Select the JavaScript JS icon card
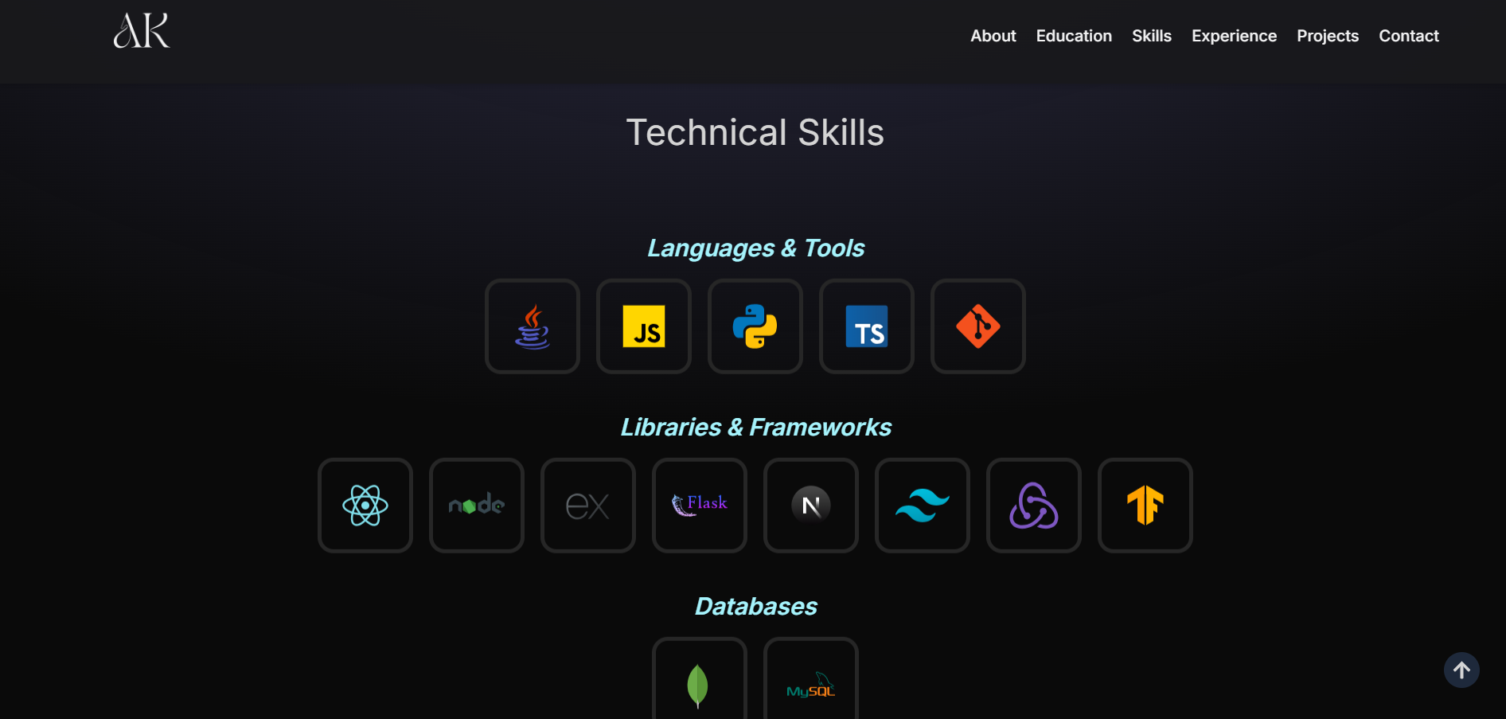This screenshot has width=1506, height=719. [644, 326]
